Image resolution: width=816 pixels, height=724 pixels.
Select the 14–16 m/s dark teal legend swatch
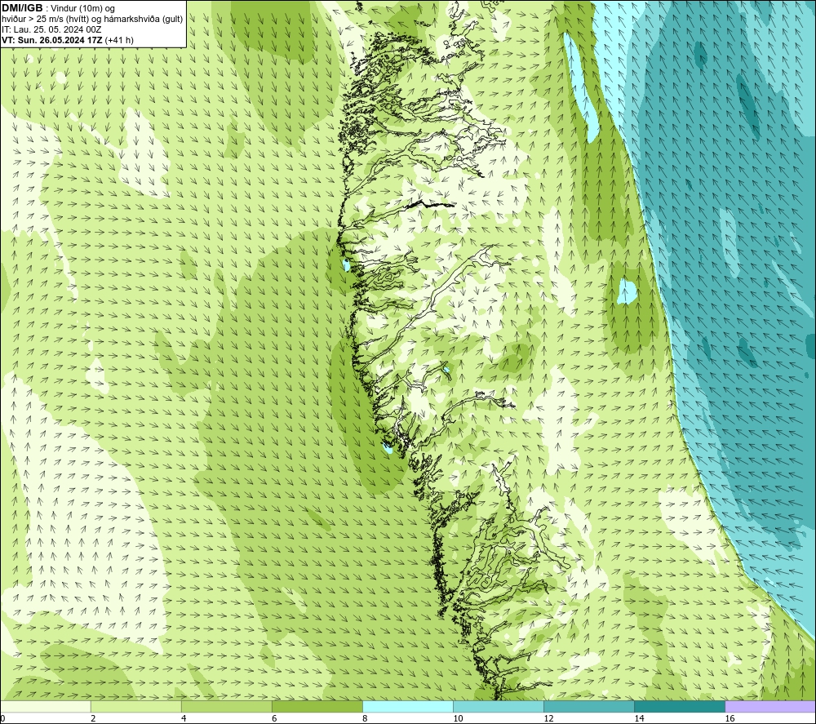coord(679,706)
